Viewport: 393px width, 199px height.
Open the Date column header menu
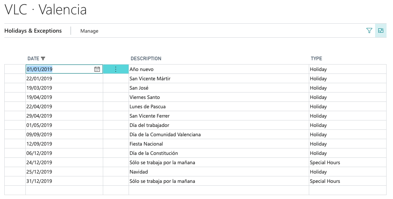coord(33,58)
